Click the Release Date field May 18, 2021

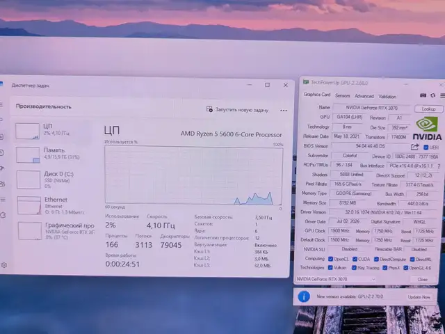(x=346, y=136)
